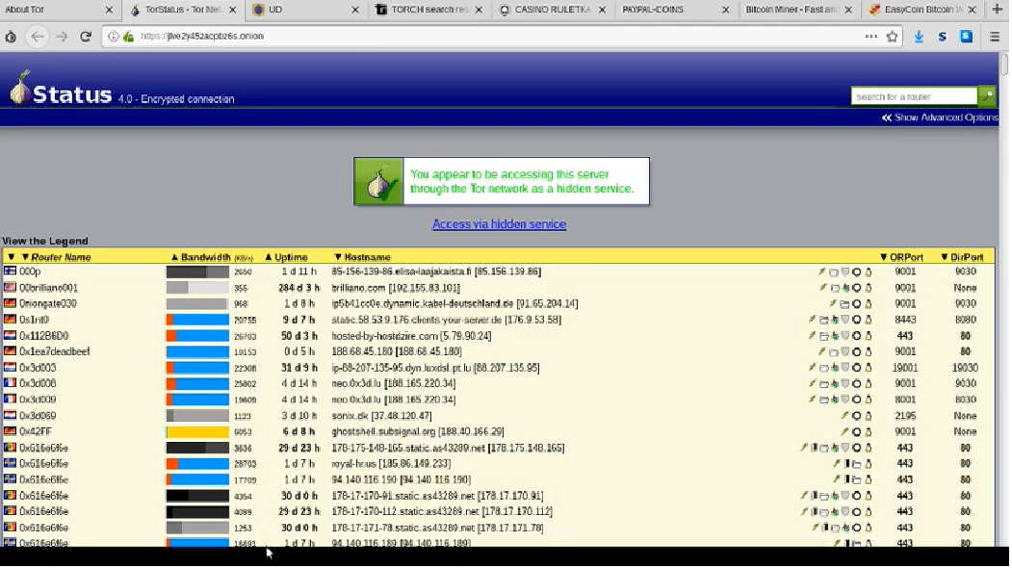Viewport: 1012px width, 568px height.
Task: Sort by ORPort column header
Action: tap(906, 257)
